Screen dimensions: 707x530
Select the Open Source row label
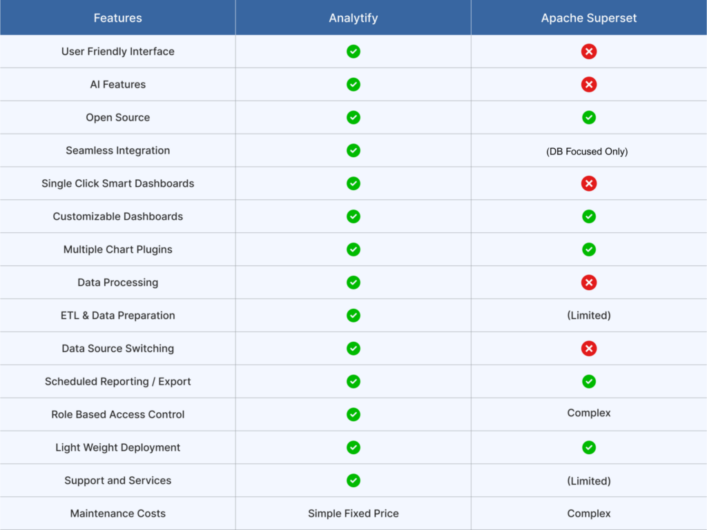117,117
